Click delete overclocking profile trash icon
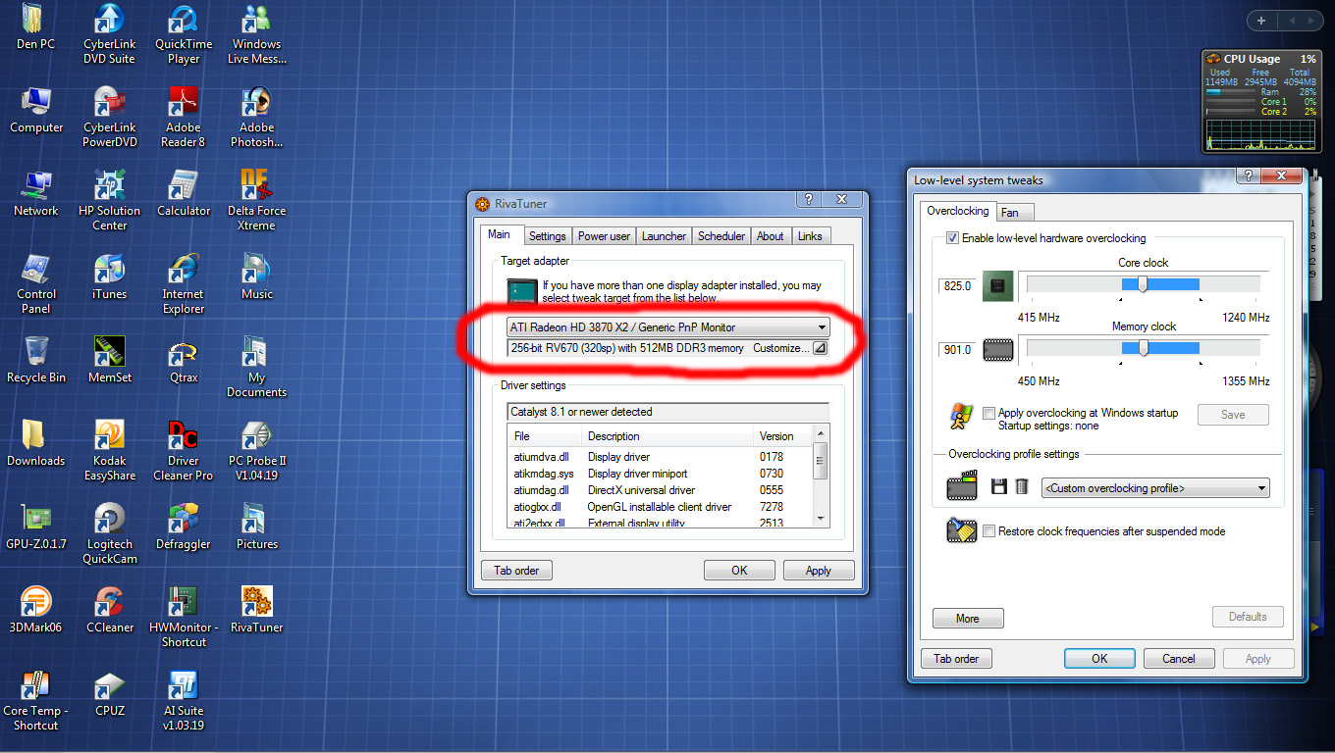Image resolution: width=1335 pixels, height=753 pixels. coord(1022,486)
